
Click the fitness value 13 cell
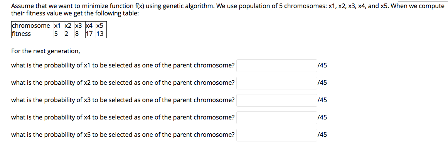coord(100,34)
